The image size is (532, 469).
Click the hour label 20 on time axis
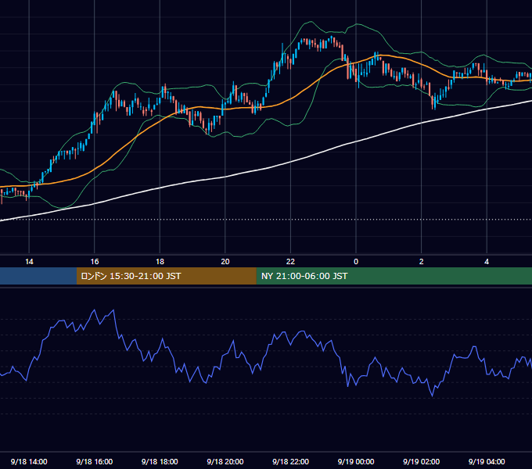pyautogui.click(x=225, y=262)
